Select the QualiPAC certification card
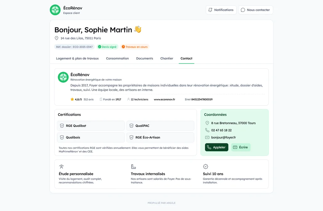 160,126
